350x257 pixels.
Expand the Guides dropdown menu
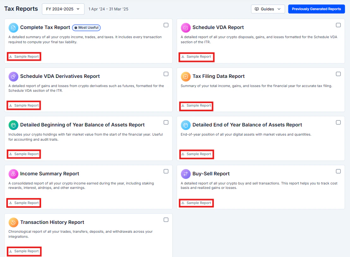pyautogui.click(x=268, y=9)
